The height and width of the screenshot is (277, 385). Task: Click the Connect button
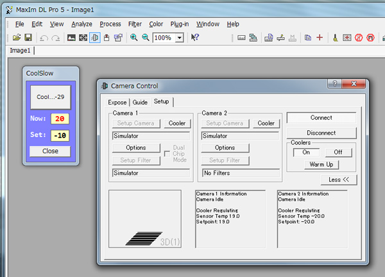321,118
